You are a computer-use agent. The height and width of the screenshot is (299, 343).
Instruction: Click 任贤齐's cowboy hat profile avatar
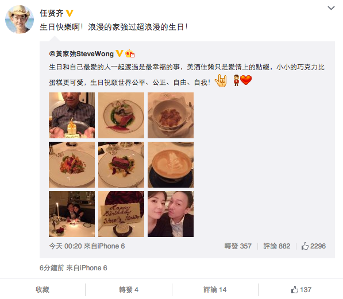(20, 20)
